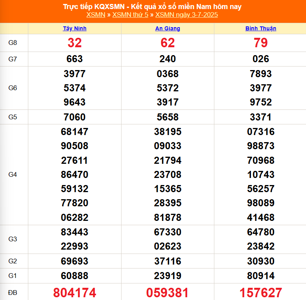This screenshot has height=300, width=306.
Task: Click Tây Ninh special prize 804174
Action: (75, 293)
